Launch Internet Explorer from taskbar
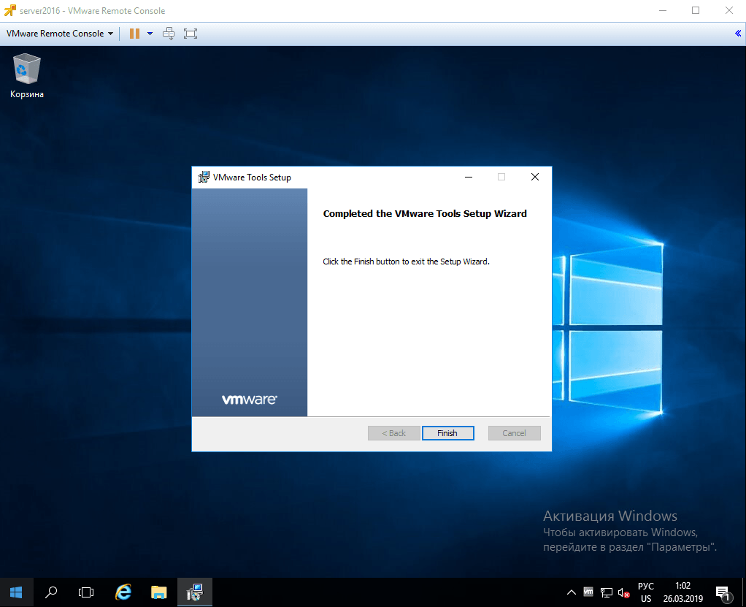Viewport: 746px width, 607px height. pos(123,592)
